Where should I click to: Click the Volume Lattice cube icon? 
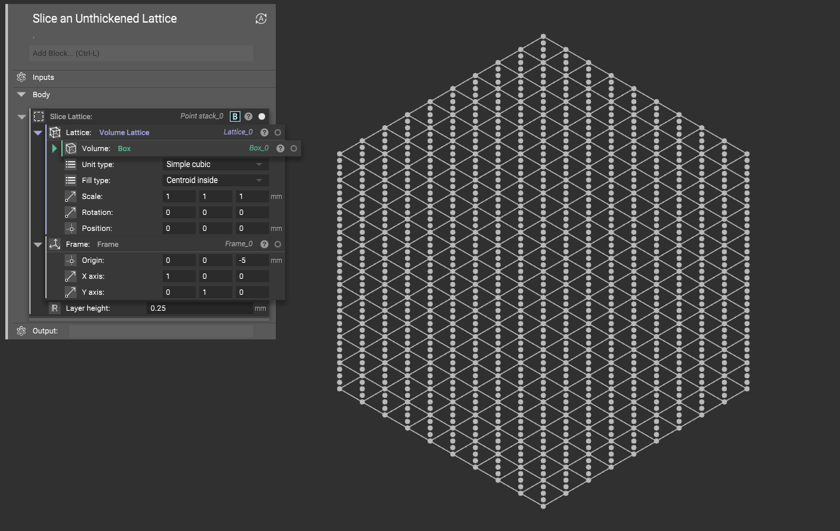[55, 132]
